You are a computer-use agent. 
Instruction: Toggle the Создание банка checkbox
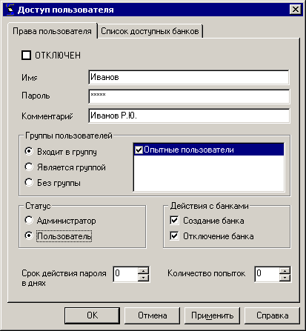tap(174, 220)
